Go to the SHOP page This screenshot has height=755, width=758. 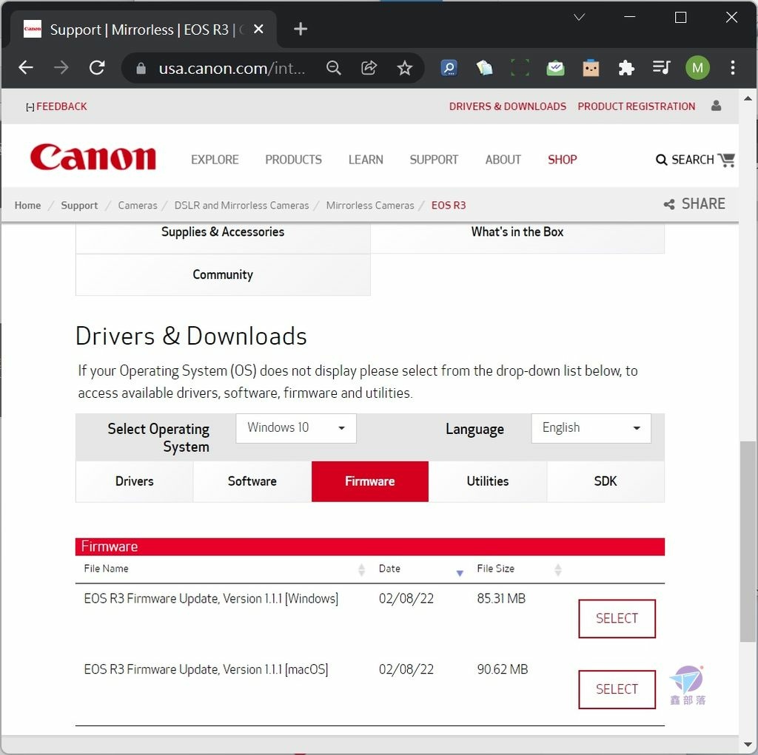click(x=563, y=160)
